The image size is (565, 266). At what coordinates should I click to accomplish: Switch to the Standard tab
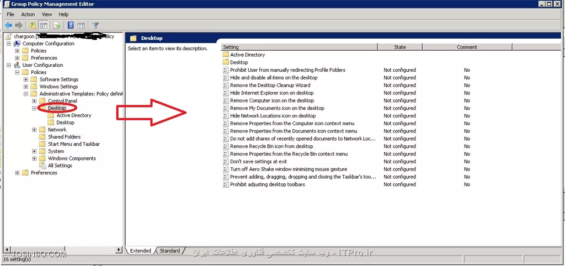(x=170, y=251)
